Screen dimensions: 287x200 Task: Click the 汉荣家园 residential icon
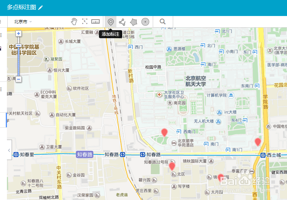pos(97,195)
